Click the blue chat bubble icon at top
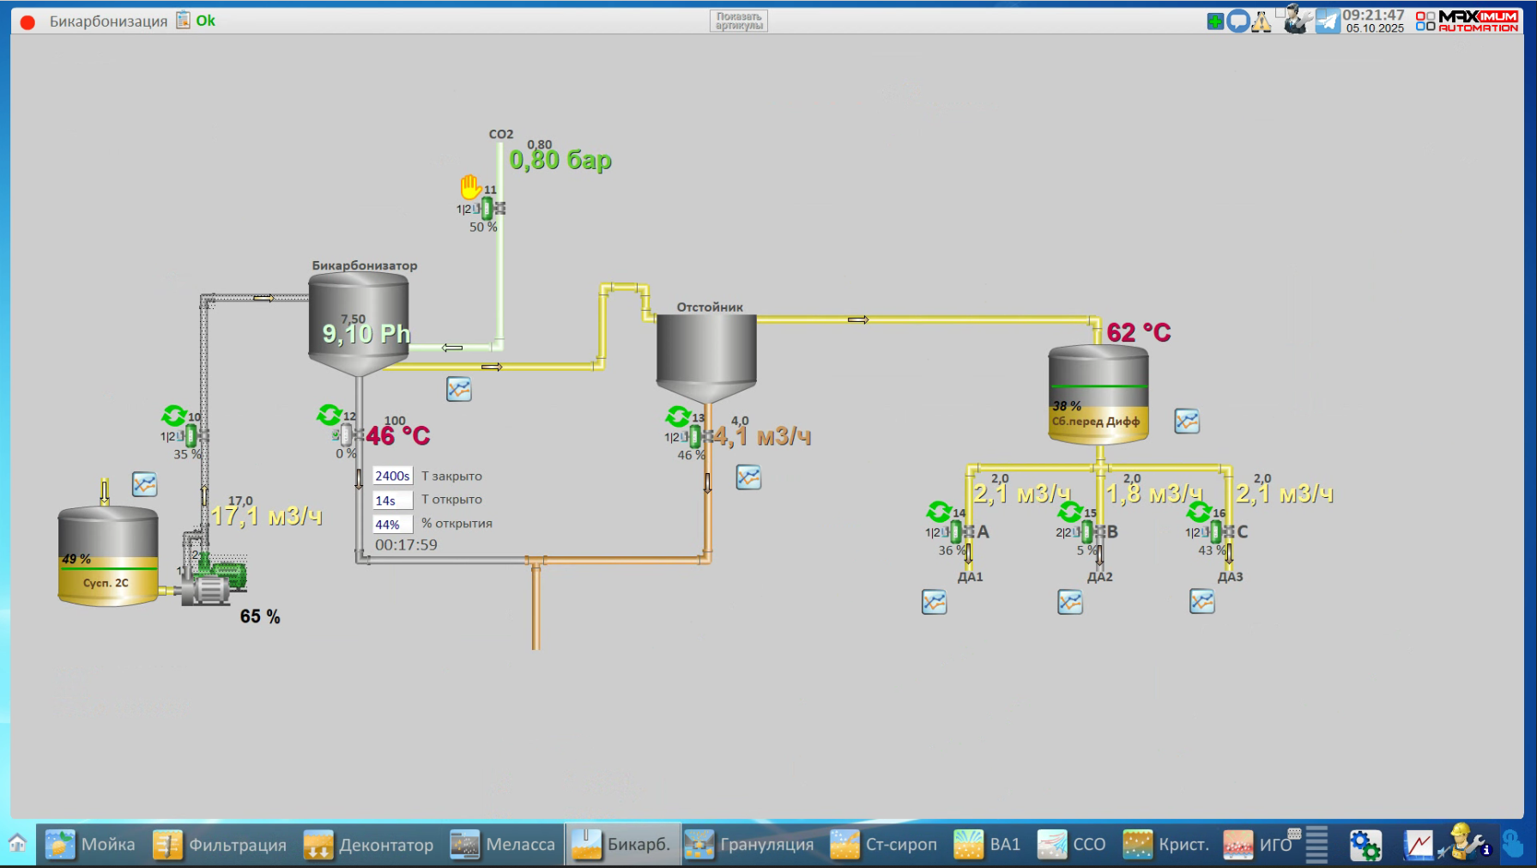 coord(1237,21)
